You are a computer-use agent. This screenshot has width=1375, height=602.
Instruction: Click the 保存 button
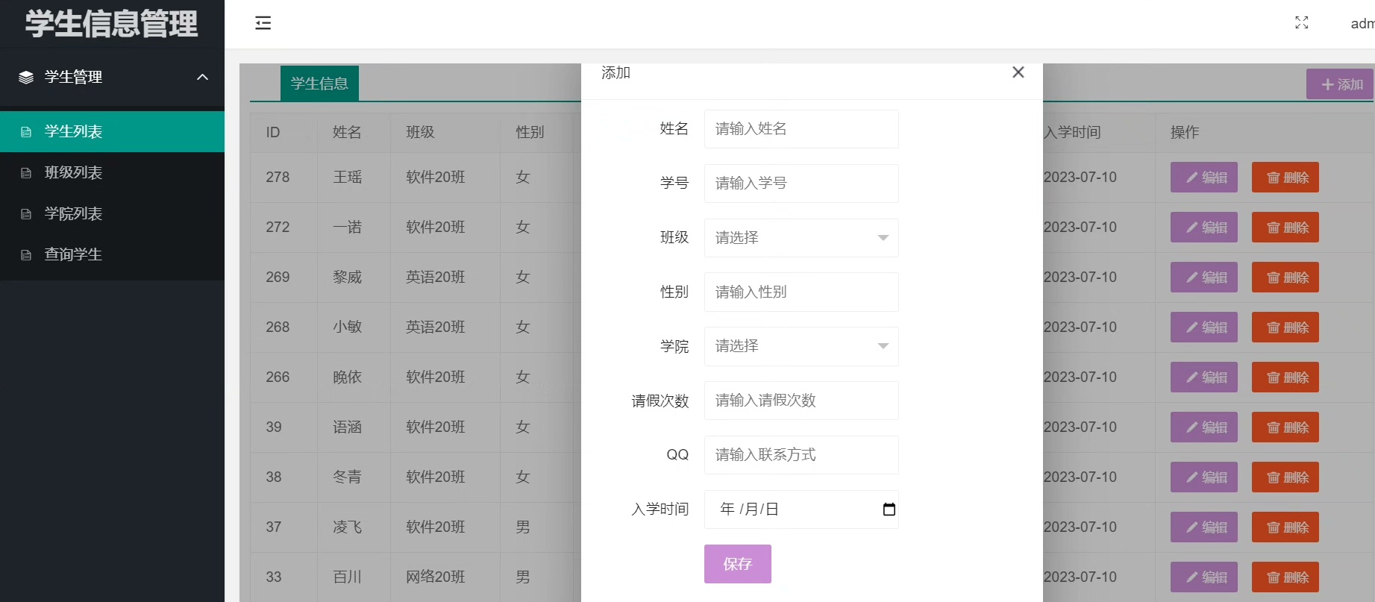pos(737,564)
